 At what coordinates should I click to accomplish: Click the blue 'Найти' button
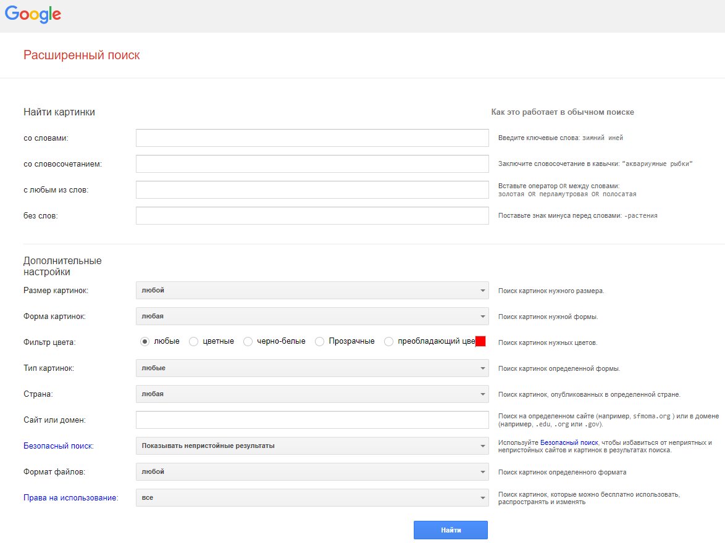[451, 530]
